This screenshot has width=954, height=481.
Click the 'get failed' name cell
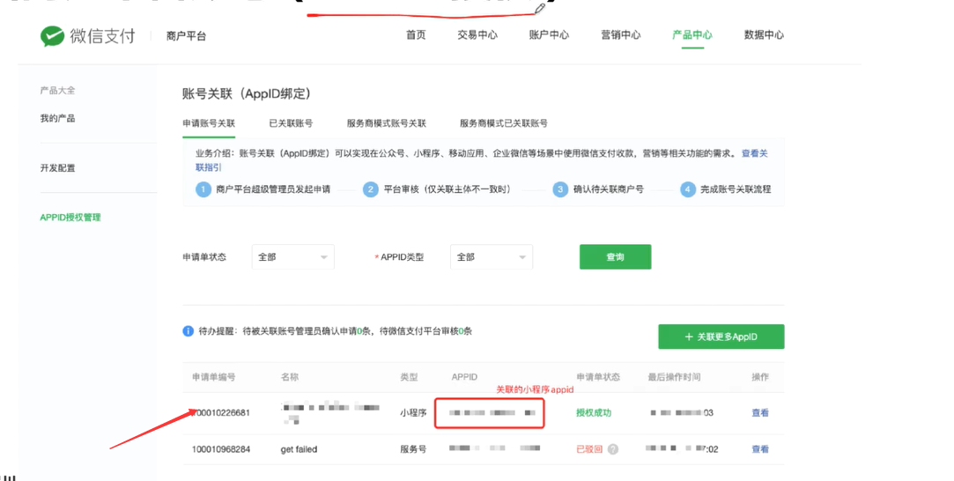299,449
